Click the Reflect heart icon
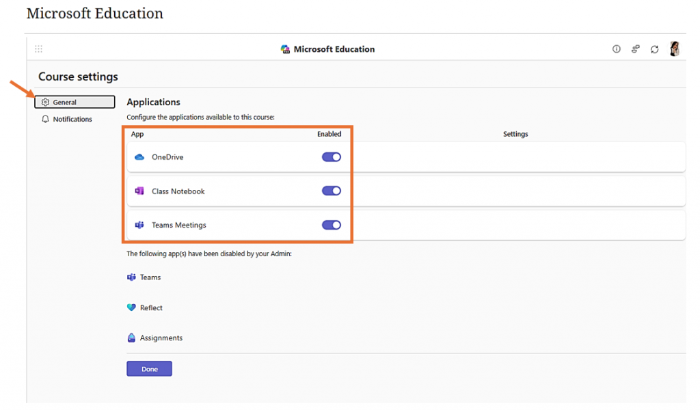The height and width of the screenshot is (410, 700). click(131, 307)
